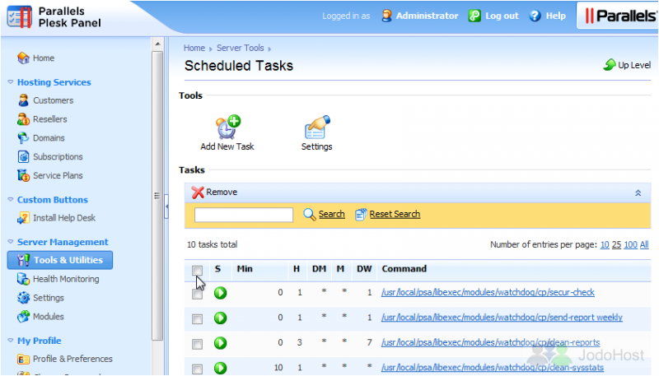Click the Profile & Preferences icon
659x376 pixels.
23,360
